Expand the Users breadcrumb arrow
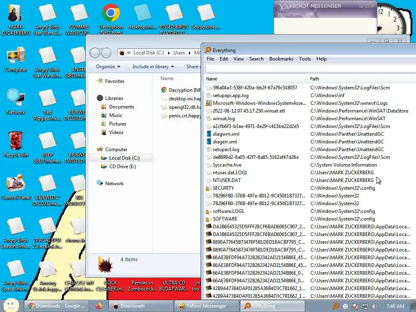Screen dimensions: 416x312 tap(189, 53)
